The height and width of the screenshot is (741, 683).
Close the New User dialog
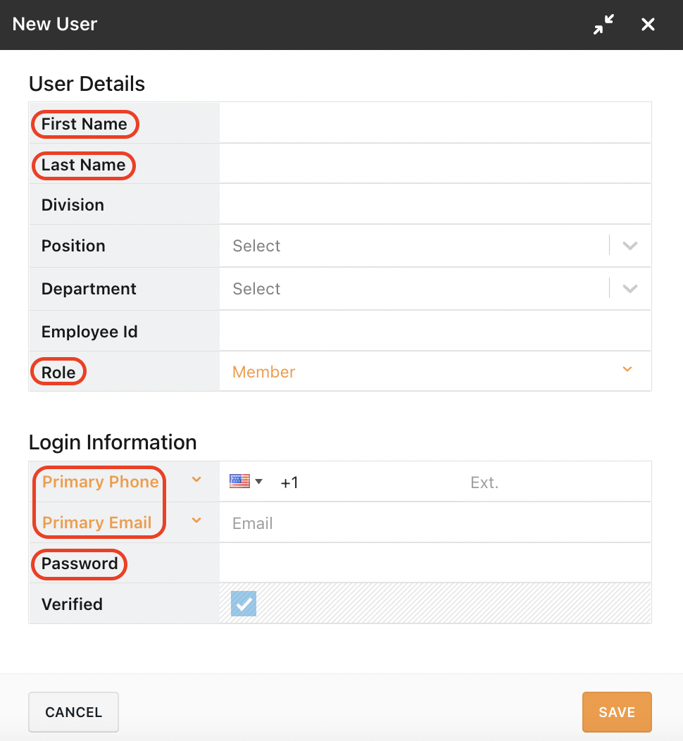(648, 24)
